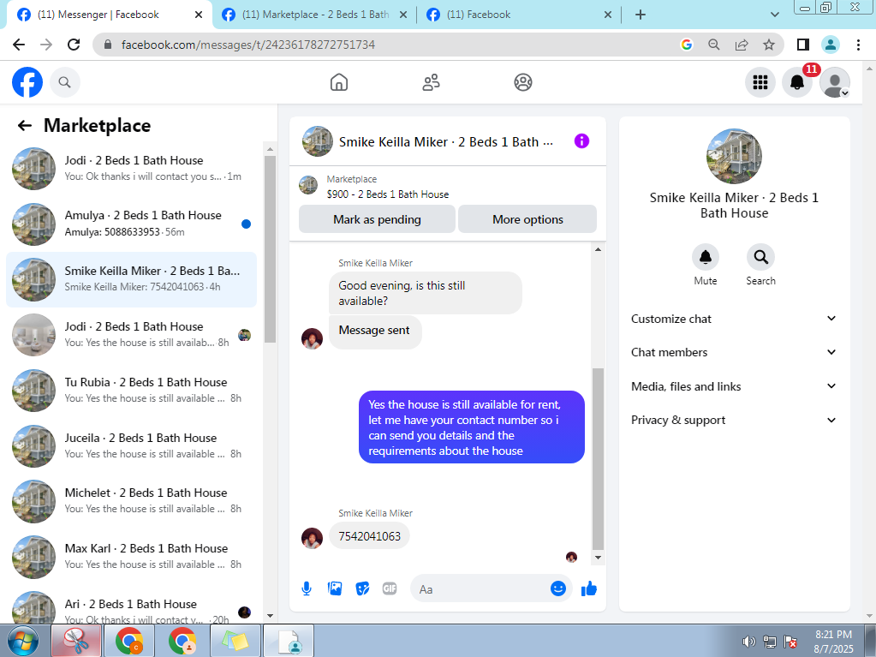This screenshot has width=876, height=657.
Task: Click the volume speaker tray icon
Action: pos(748,642)
